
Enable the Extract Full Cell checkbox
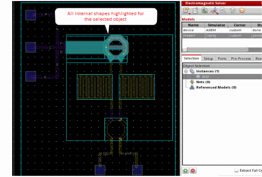pos(236,170)
